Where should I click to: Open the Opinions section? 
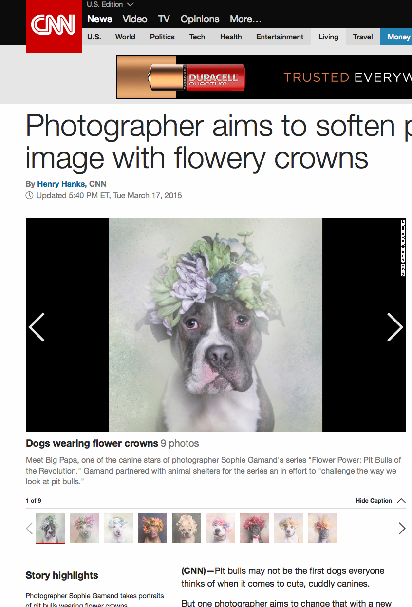pyautogui.click(x=200, y=19)
